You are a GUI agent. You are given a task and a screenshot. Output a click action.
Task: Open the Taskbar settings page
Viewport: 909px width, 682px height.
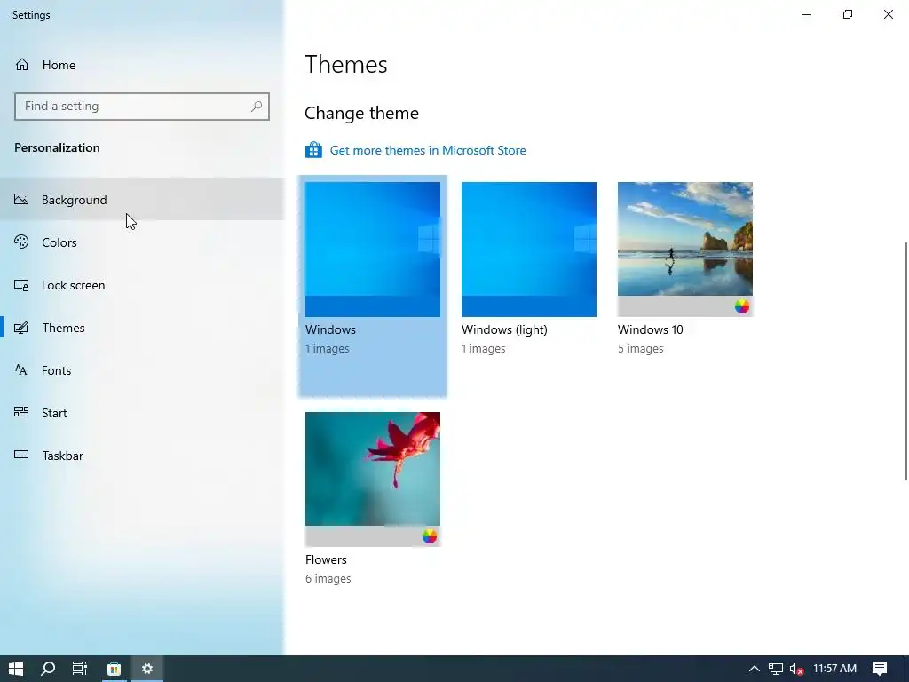point(142,456)
